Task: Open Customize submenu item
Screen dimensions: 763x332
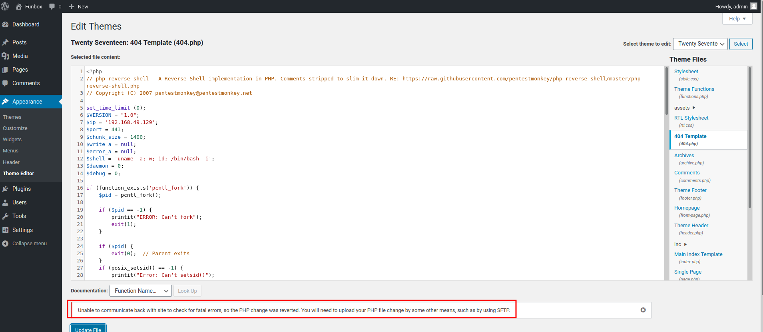Action: [15, 128]
